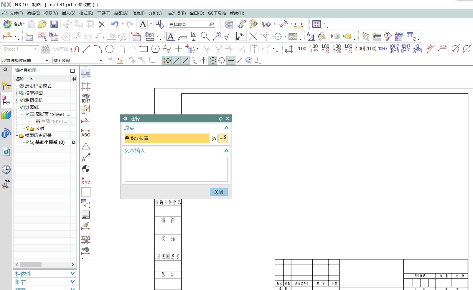Open the Insert menu
The width and height of the screenshot is (473, 290).
68,13
